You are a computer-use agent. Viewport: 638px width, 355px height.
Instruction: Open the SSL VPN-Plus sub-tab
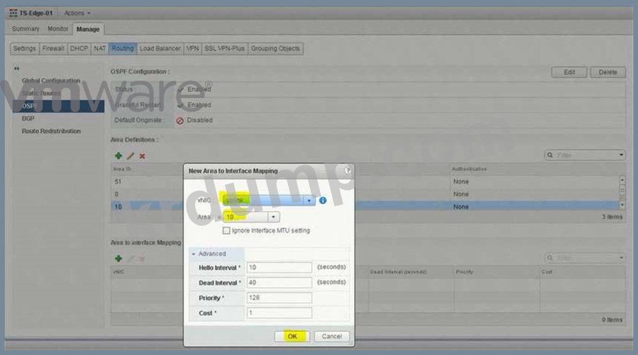(x=225, y=49)
